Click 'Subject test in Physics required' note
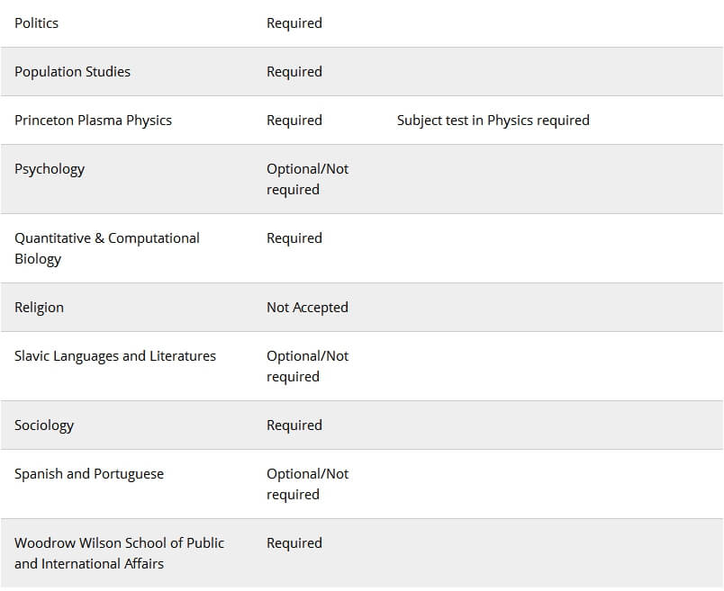724x591 pixels. pyautogui.click(x=493, y=121)
